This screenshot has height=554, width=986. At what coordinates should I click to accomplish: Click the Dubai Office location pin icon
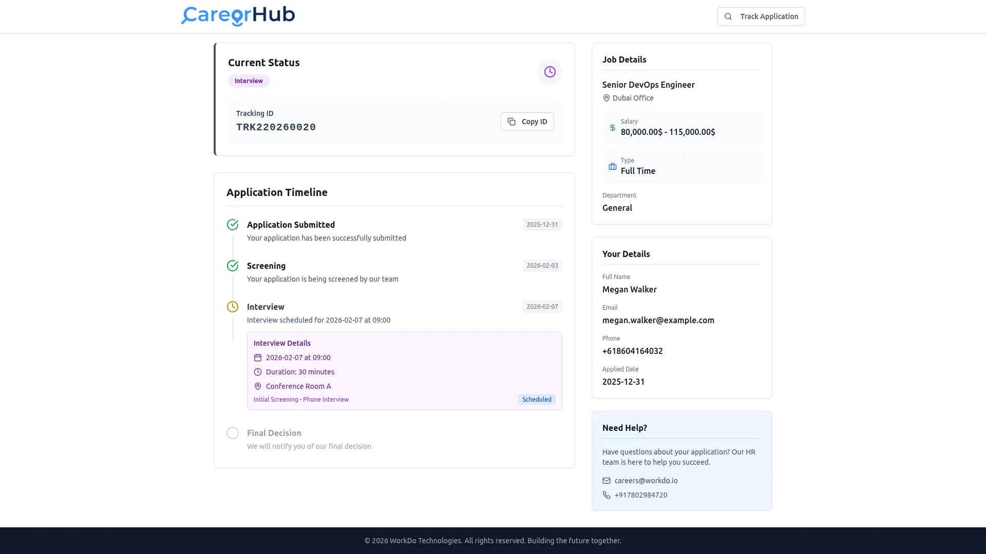pyautogui.click(x=606, y=98)
